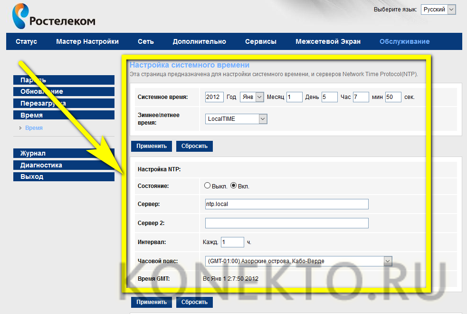The width and height of the screenshot is (467, 314).
Task: Click the year field showing 2012
Action: 214,97
